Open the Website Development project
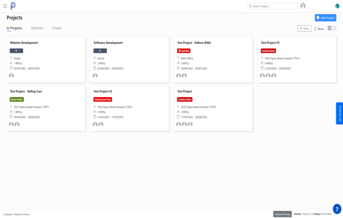This screenshot has height=218, width=343. (x=24, y=43)
